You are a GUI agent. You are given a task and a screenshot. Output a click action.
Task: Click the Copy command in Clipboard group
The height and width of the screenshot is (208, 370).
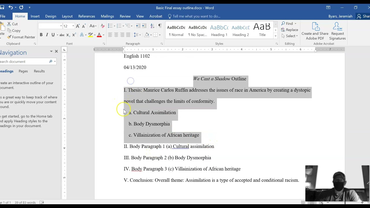pyautogui.click(x=14, y=31)
